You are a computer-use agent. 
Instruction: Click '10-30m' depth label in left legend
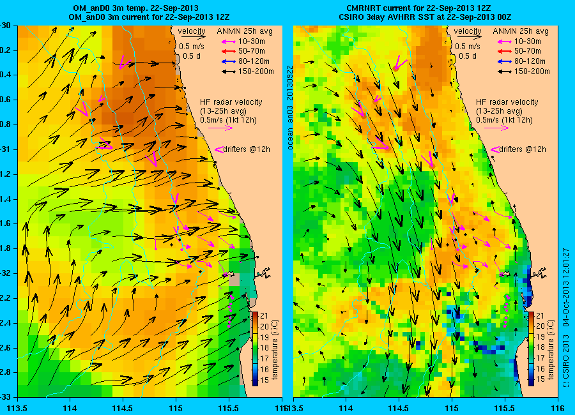click(x=252, y=41)
